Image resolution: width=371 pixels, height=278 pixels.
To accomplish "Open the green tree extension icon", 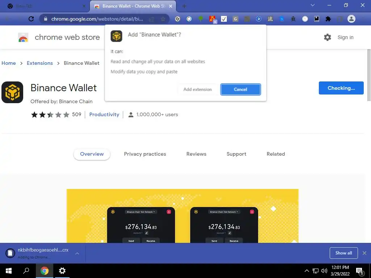I will [x=201, y=19].
